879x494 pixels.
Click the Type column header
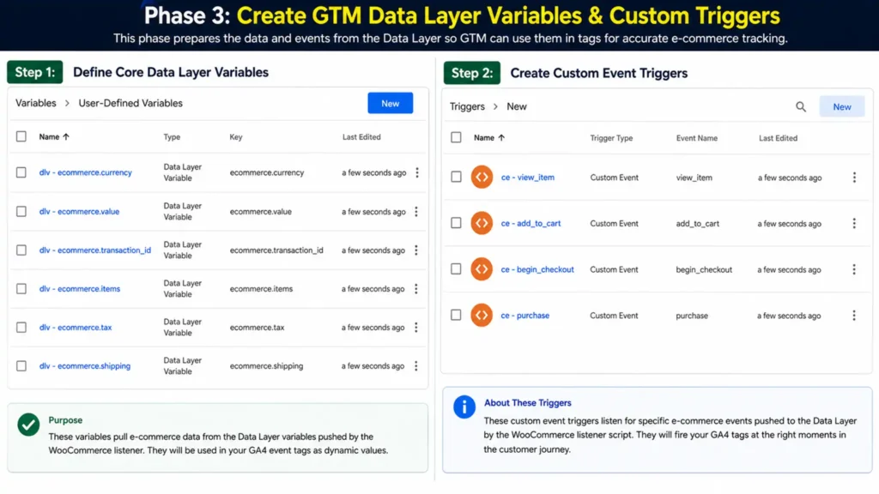(x=172, y=136)
